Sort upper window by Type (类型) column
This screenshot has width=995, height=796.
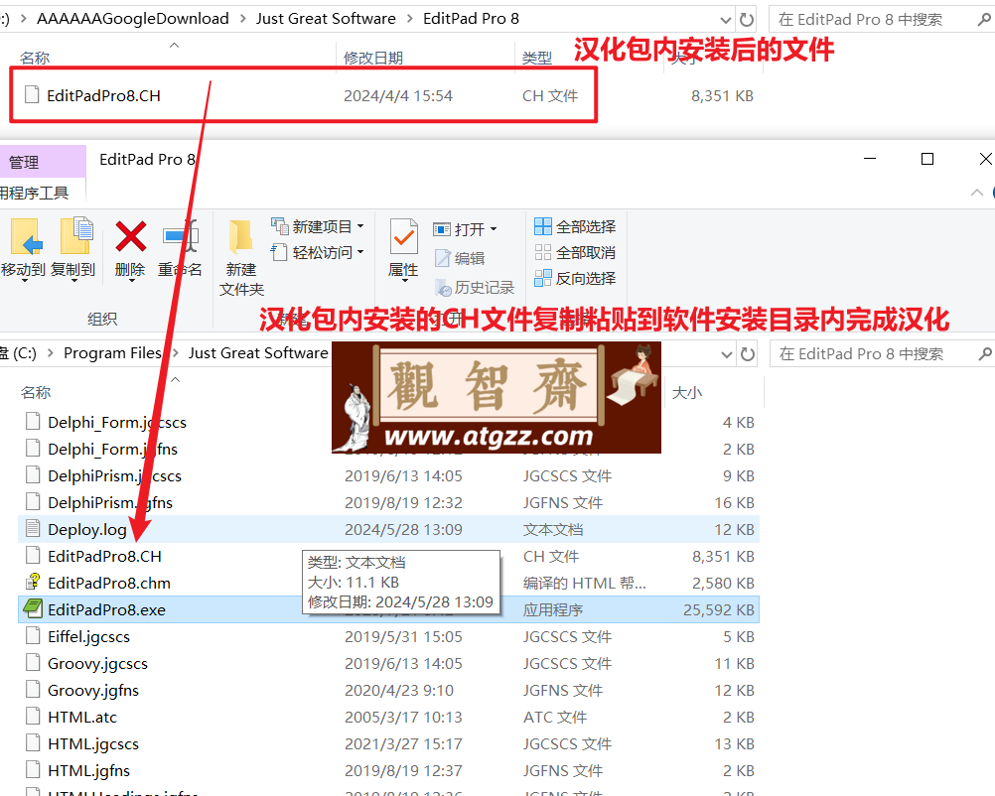tap(537, 59)
